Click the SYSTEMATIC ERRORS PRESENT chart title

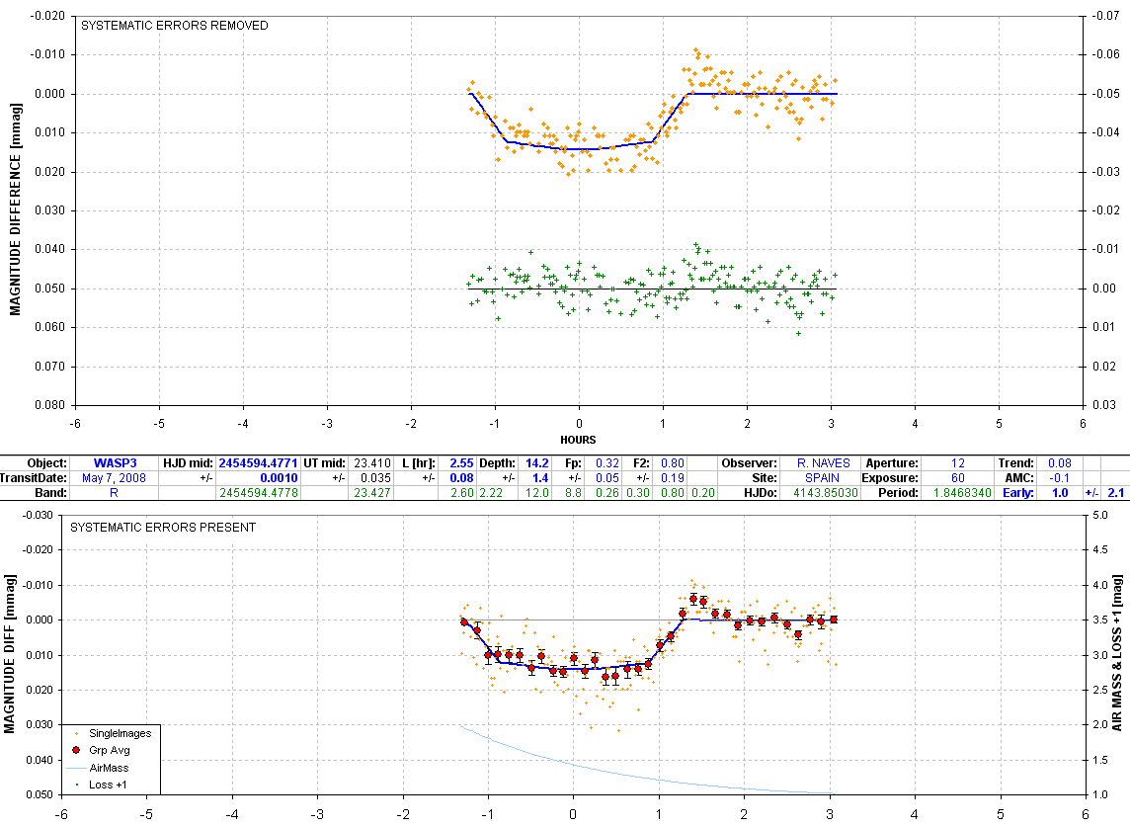click(163, 528)
